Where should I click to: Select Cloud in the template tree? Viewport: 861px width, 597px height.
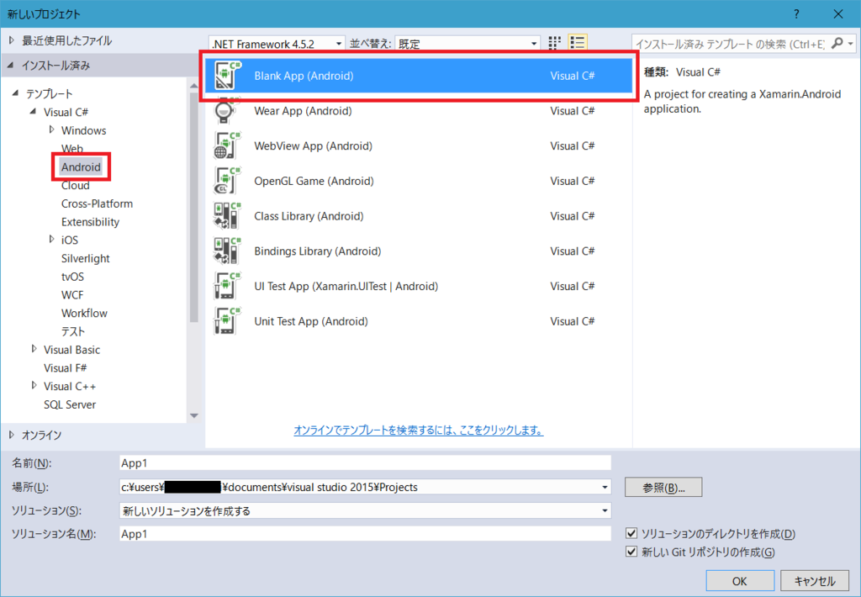click(x=75, y=186)
